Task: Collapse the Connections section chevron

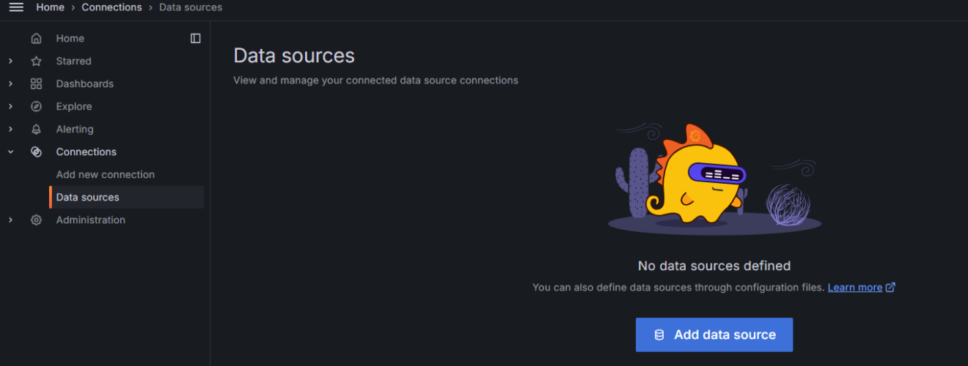Action: 10,152
